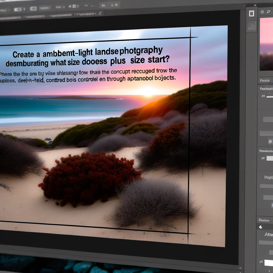This screenshot has height=273, width=273.
Task: Click the white value field at the panel bottom
Action: [x=269, y=263]
